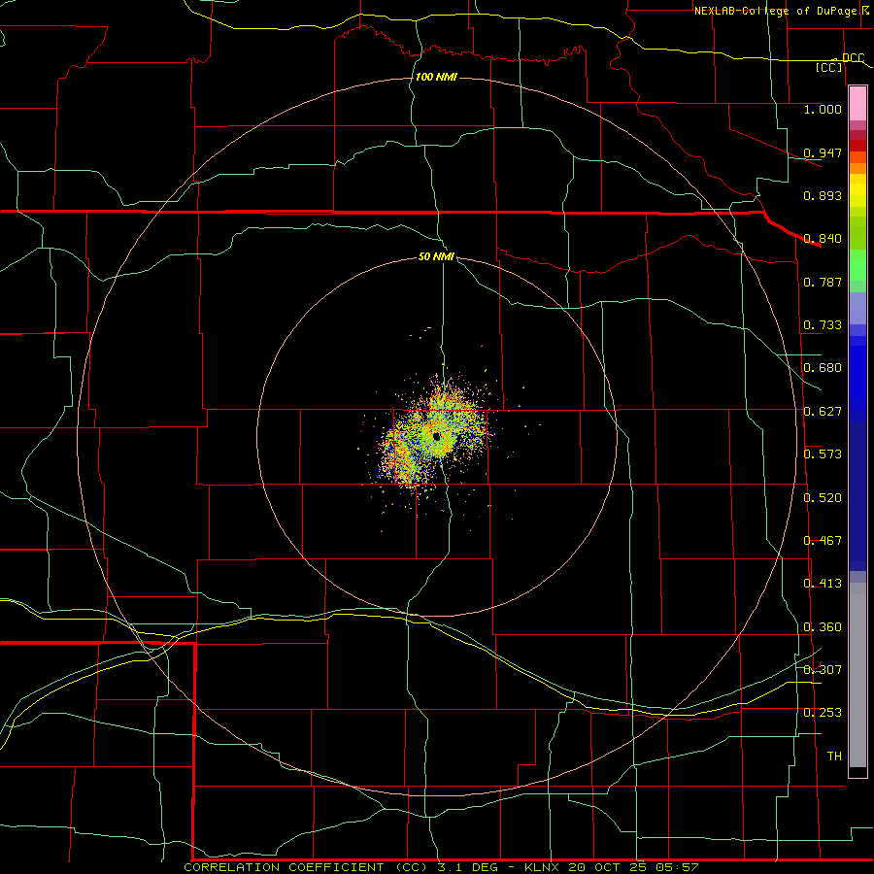
Task: Click the [CC] units label
Action: pyautogui.click(x=829, y=67)
